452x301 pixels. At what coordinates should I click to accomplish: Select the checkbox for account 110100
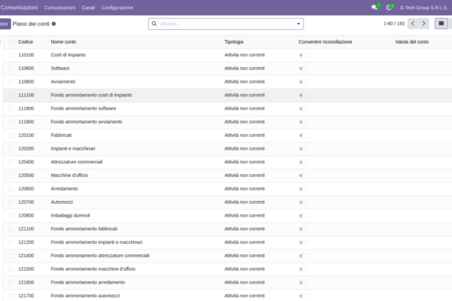pos(11,55)
